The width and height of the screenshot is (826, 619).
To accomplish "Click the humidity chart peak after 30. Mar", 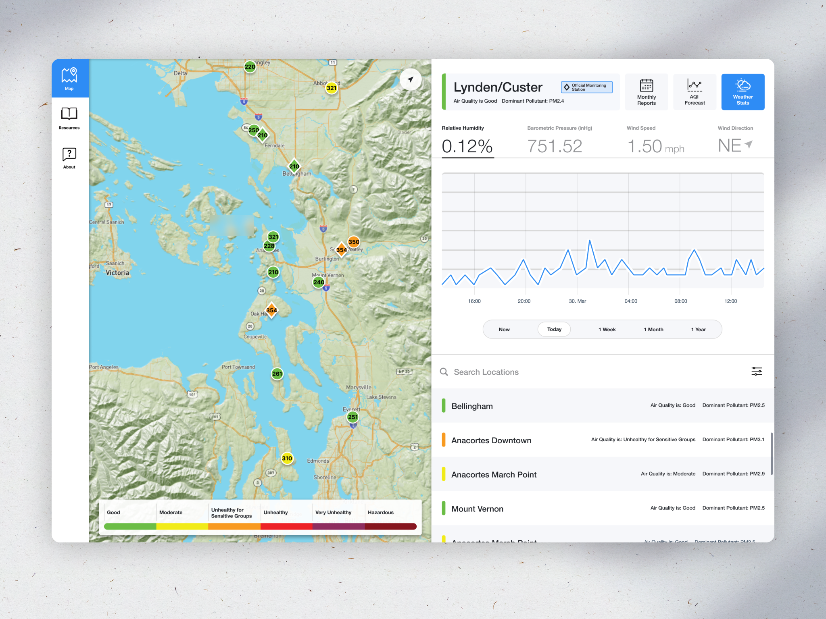I will (x=590, y=241).
